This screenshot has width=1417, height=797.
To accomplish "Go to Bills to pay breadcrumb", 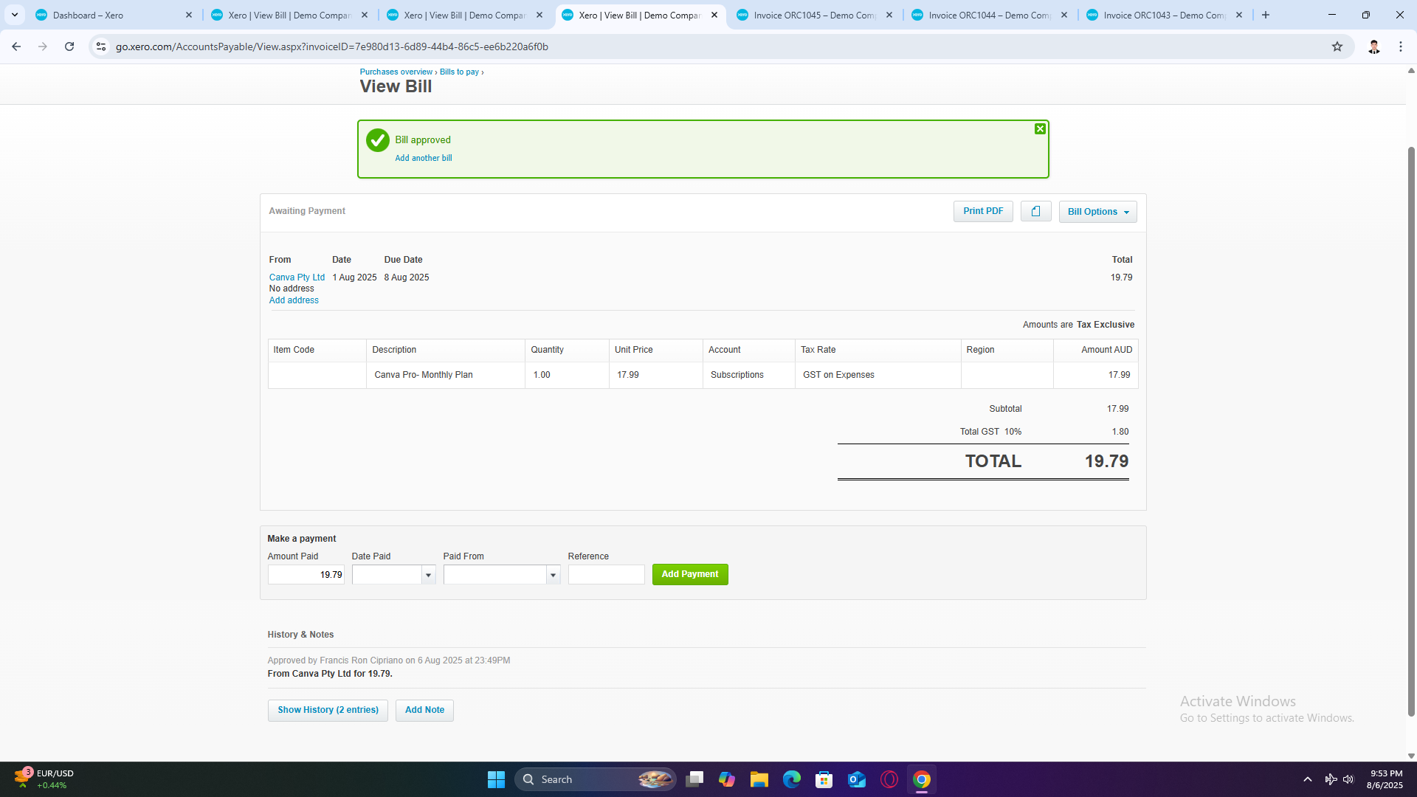I will 459,72.
